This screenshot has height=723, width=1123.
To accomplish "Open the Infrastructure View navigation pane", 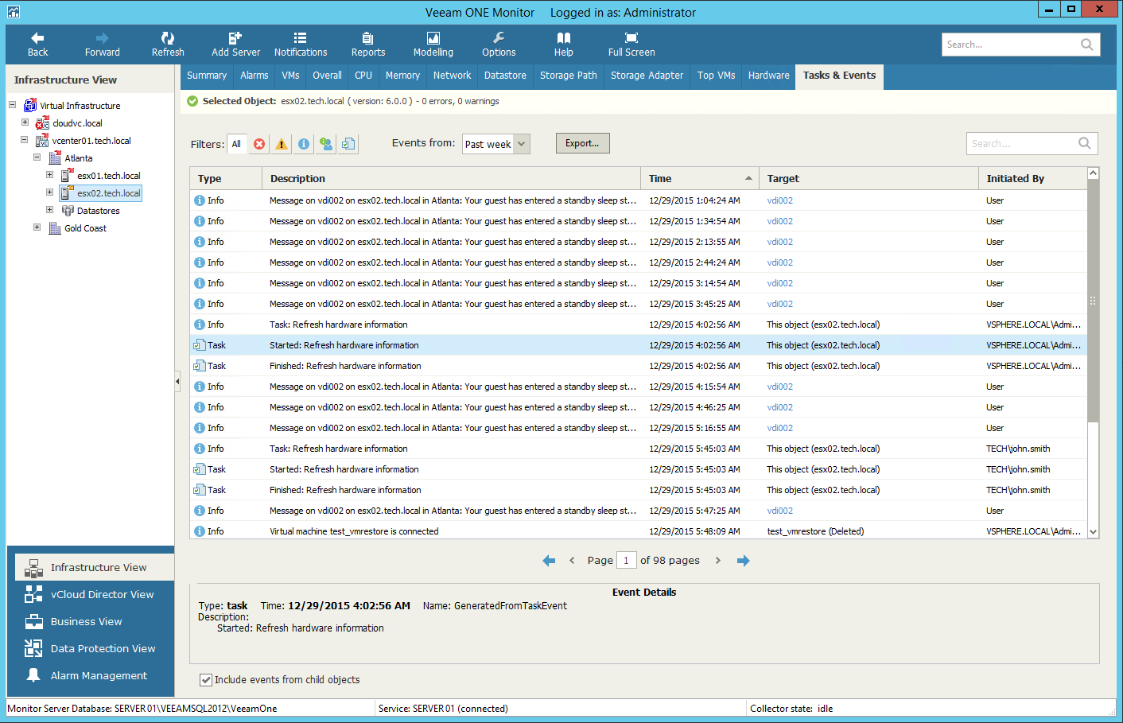I will [x=94, y=567].
